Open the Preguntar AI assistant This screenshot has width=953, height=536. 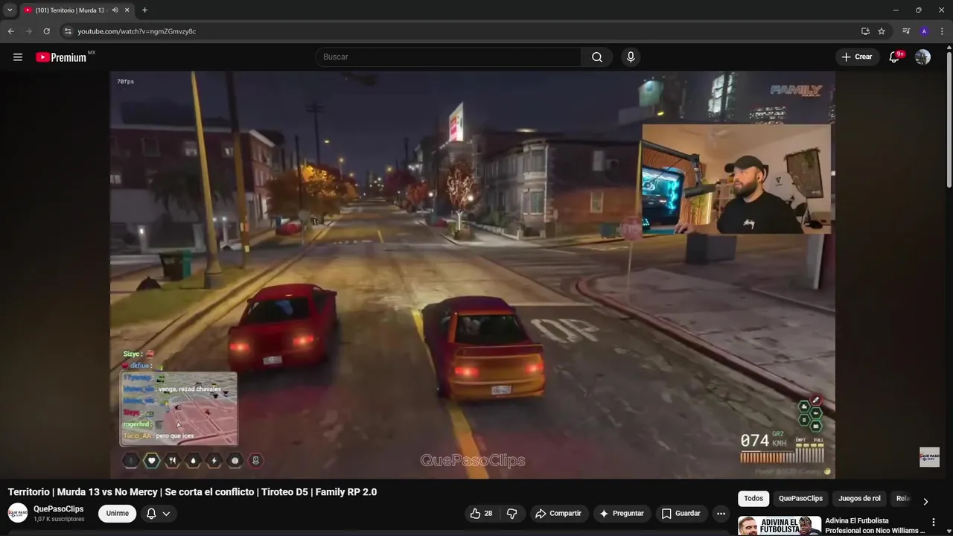coord(622,513)
